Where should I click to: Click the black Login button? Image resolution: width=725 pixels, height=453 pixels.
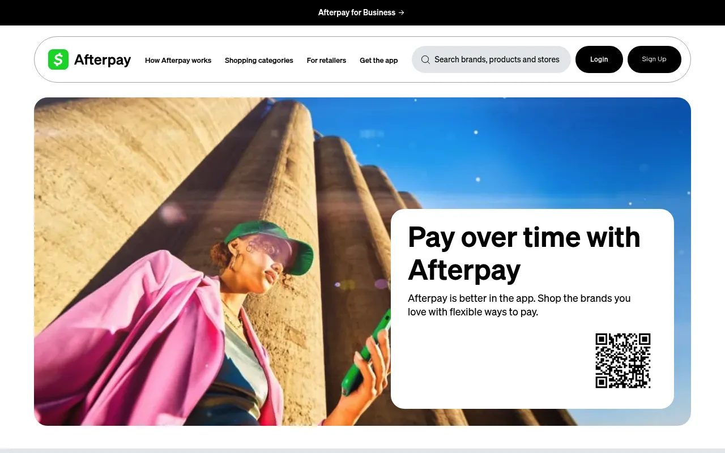click(599, 59)
